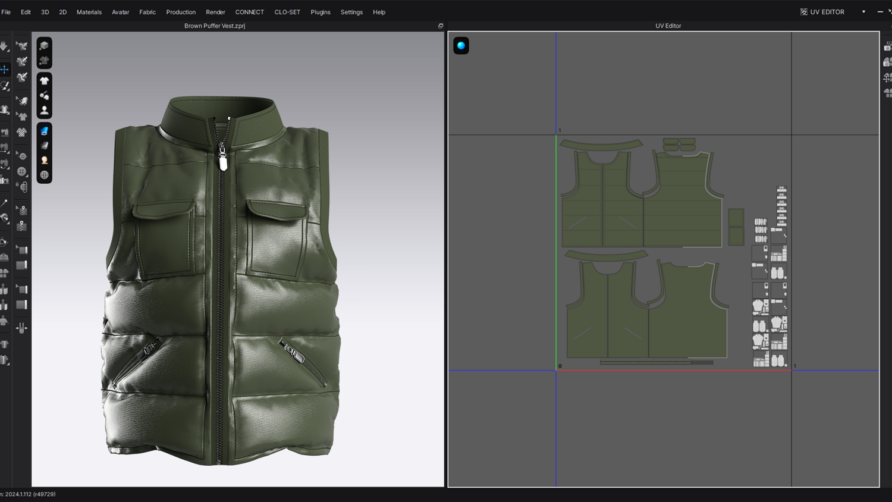This screenshot has height=502, width=892.
Task: Select the topmost curved collar strip in UV Editor
Action: 601,145
